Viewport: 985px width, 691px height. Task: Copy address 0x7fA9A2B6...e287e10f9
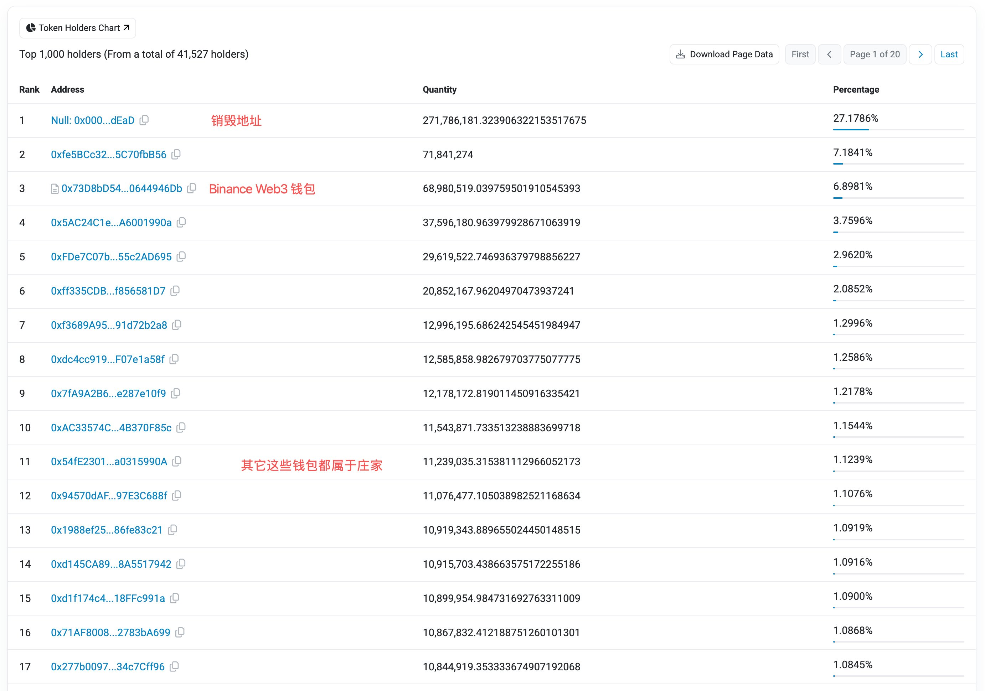[x=175, y=393]
